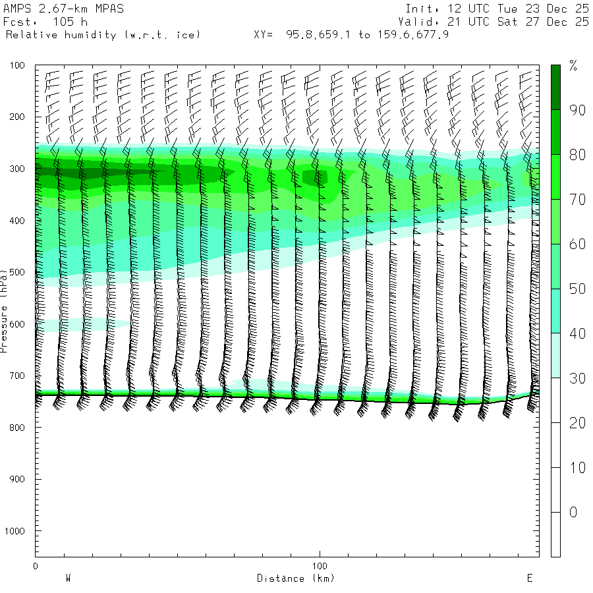Screen dimensions: 593x593
Task: Click the colorbar segment between 50 and 60
Action: coord(555,266)
